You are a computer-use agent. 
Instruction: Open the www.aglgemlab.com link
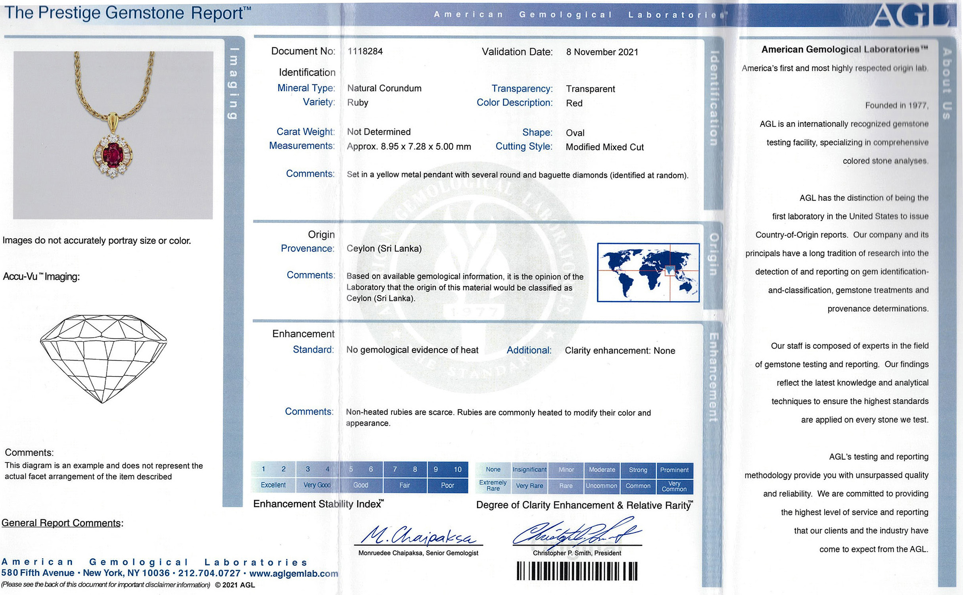click(x=294, y=574)
